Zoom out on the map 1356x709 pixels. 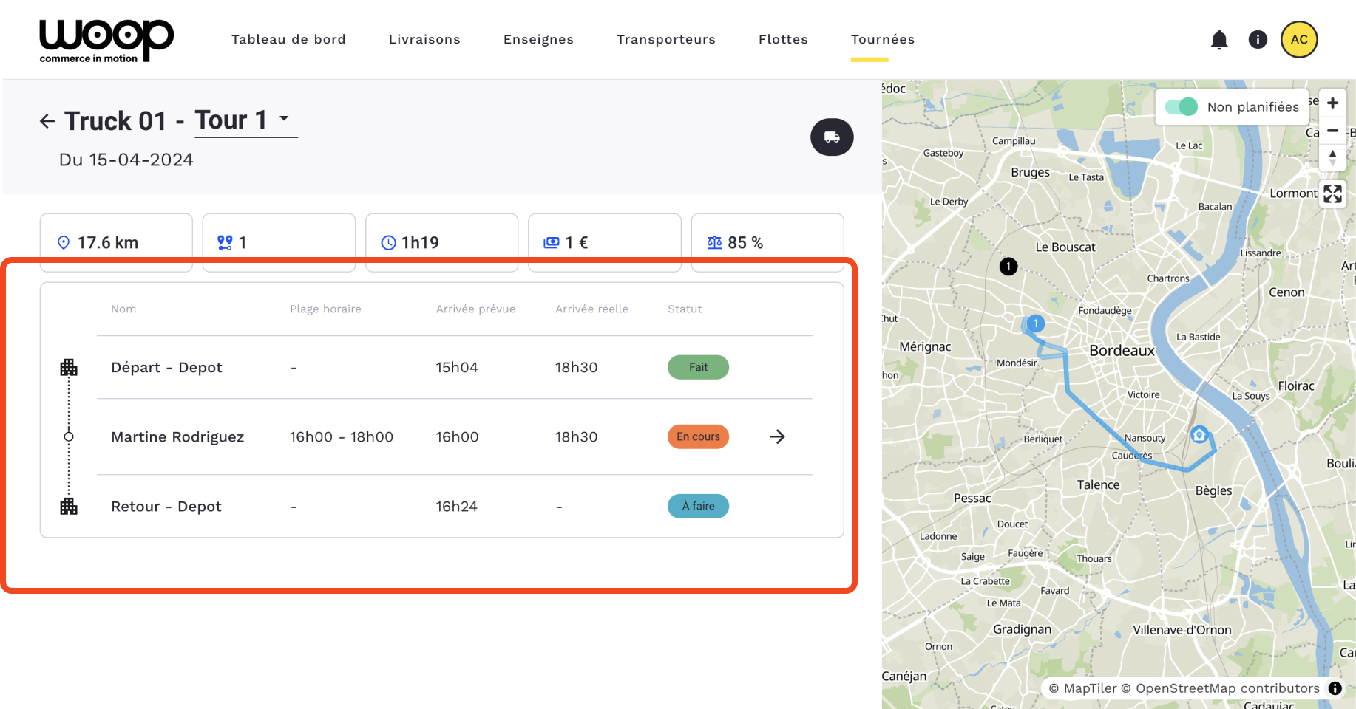tap(1332, 131)
